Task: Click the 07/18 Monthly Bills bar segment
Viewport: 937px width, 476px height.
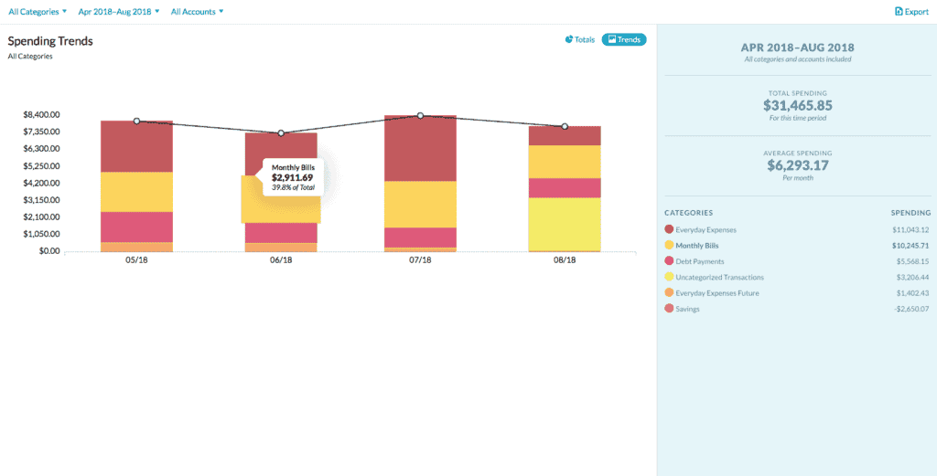Action: pos(421,204)
